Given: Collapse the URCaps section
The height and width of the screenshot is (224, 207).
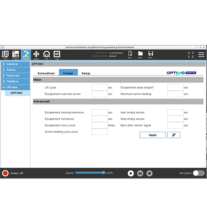Looking at the screenshot, I should (16, 87).
